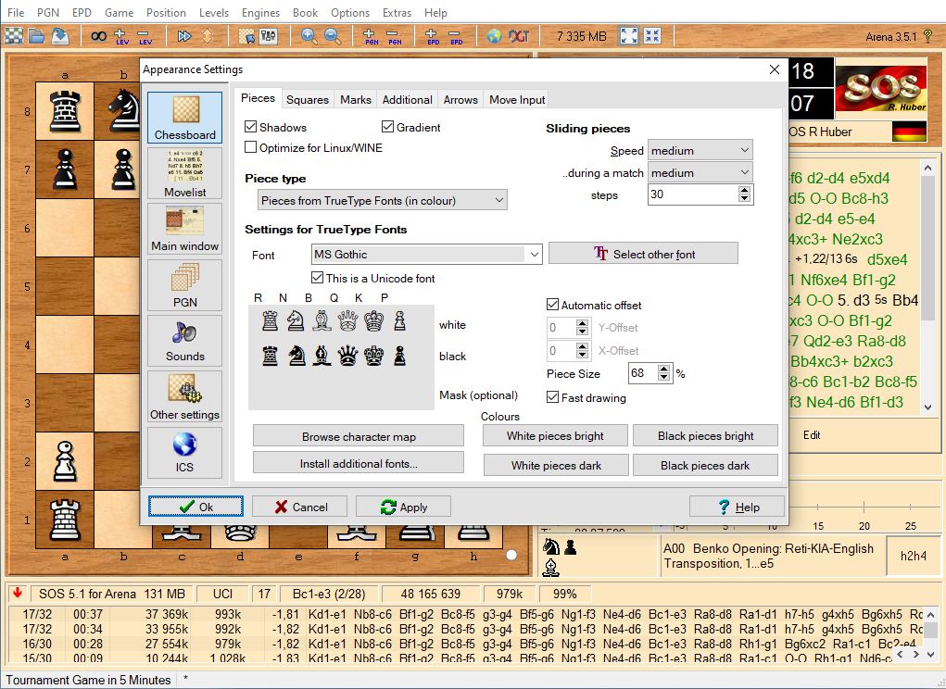Open the Piece type dropdown
Viewport: 946px width, 689px height.
point(383,200)
